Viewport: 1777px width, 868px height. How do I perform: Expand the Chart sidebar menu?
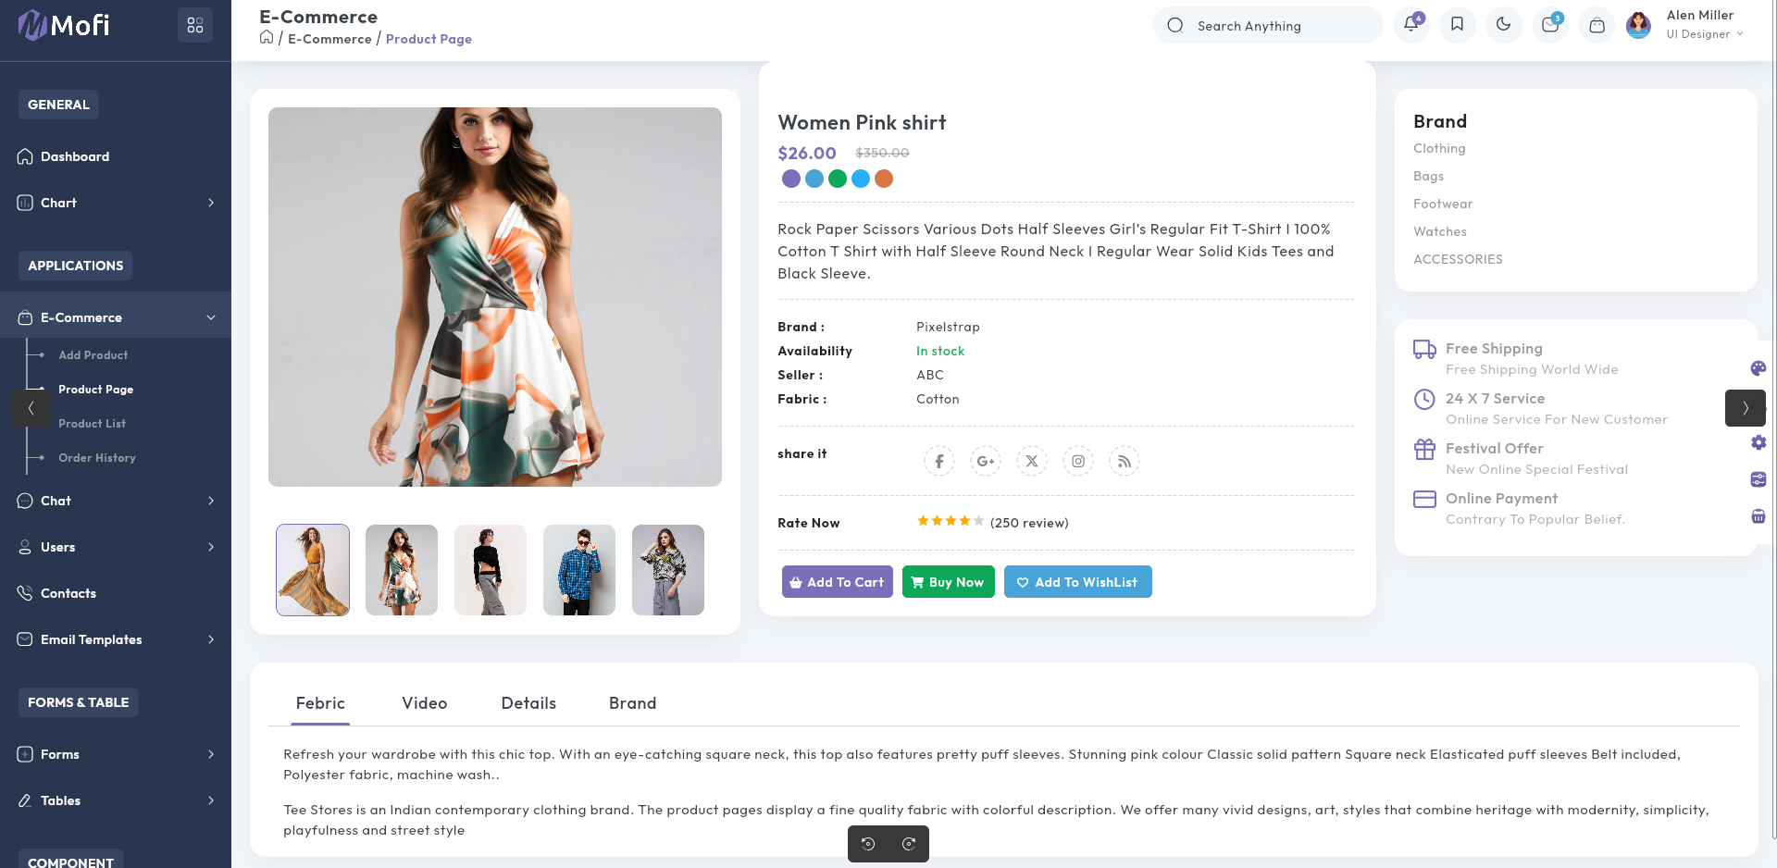[116, 203]
